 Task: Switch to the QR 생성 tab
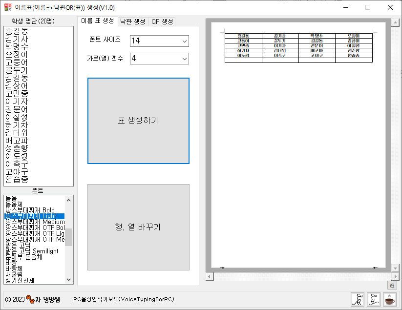[x=163, y=21]
